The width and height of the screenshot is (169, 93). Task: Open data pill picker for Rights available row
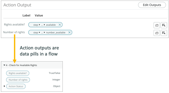[164, 25]
